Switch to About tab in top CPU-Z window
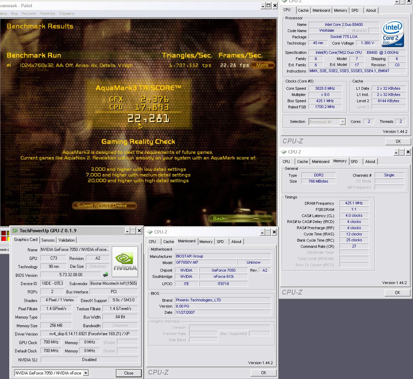 pos(371,10)
